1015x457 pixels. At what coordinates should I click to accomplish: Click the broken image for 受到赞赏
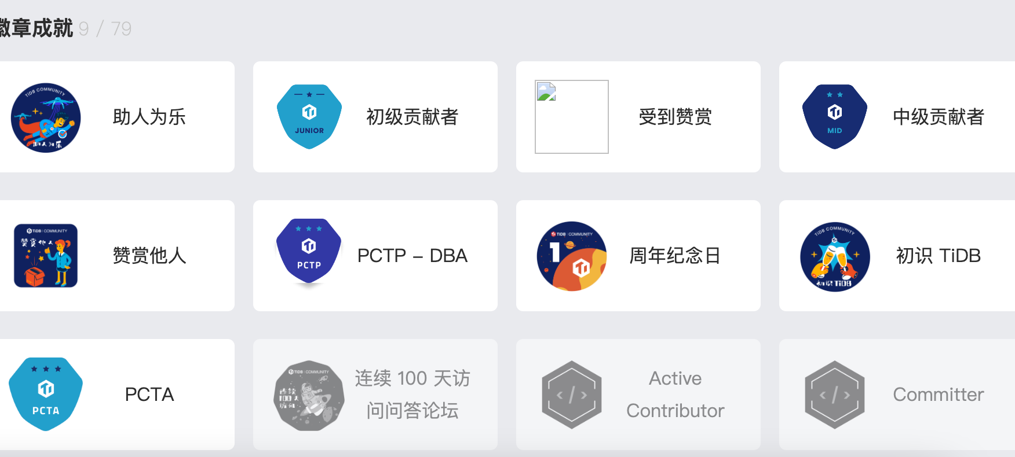coord(571,117)
